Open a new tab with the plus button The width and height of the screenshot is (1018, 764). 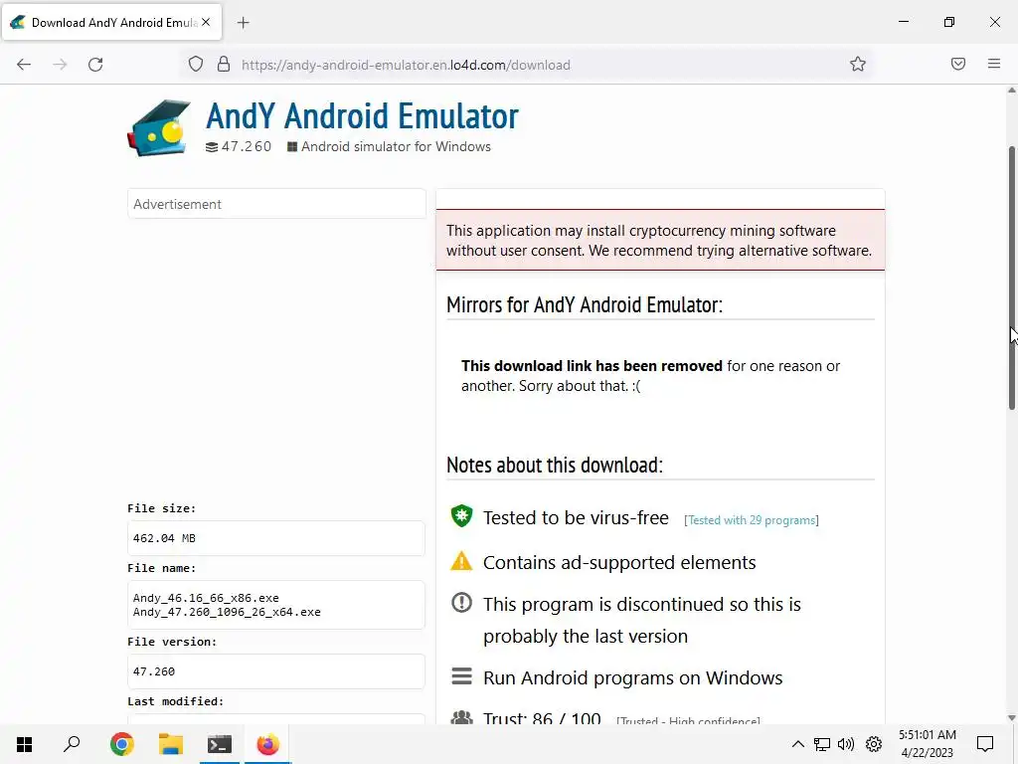243,23
